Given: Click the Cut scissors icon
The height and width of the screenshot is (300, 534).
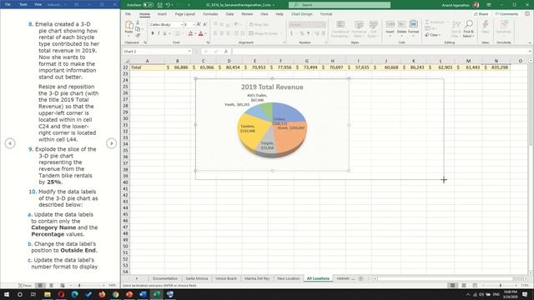Looking at the screenshot, I should (x=138, y=22).
